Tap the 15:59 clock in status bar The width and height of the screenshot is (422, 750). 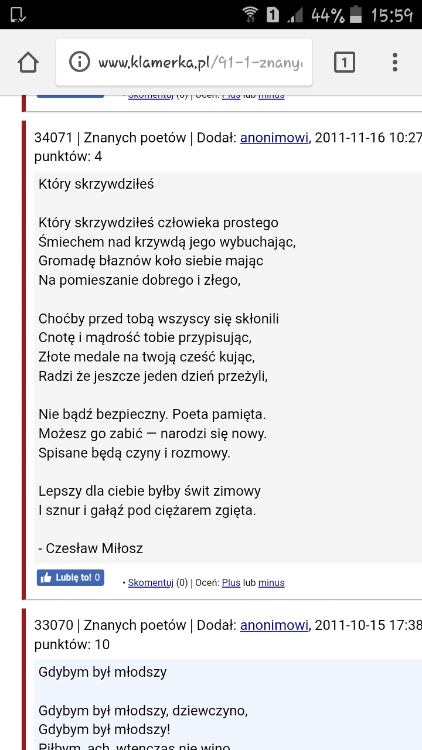coord(392,15)
